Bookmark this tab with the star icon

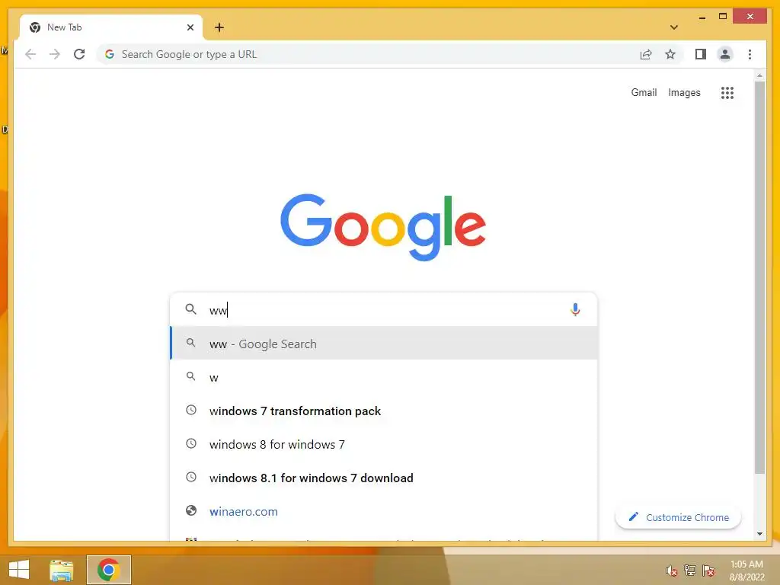tap(670, 54)
